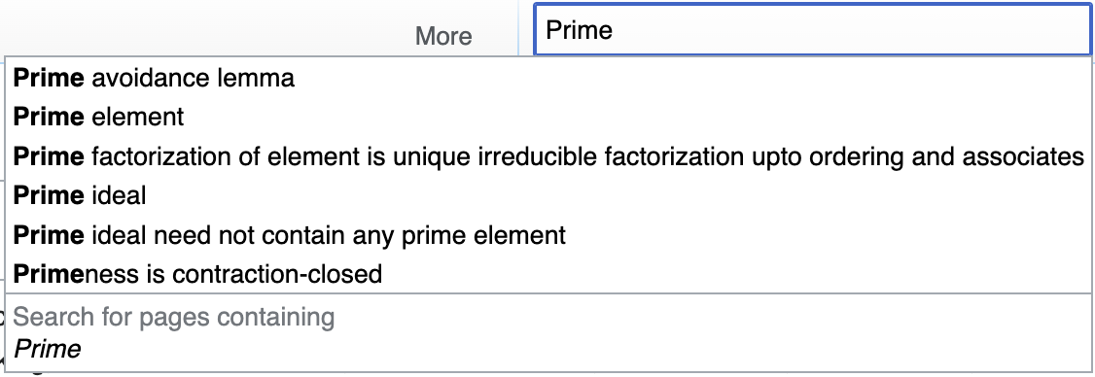Image resolution: width=1095 pixels, height=377 pixels.
Task: Click Search for pages containing Prime
Action: coord(548,333)
